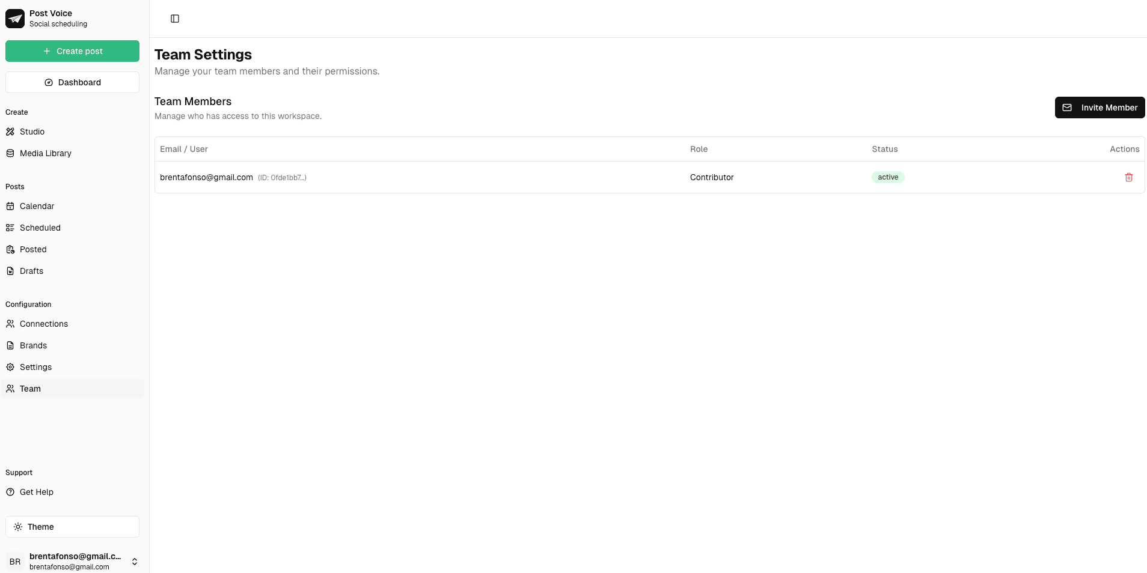Screen dimensions: 1147x573
Task: Click the BR user avatar
Action: (15, 562)
